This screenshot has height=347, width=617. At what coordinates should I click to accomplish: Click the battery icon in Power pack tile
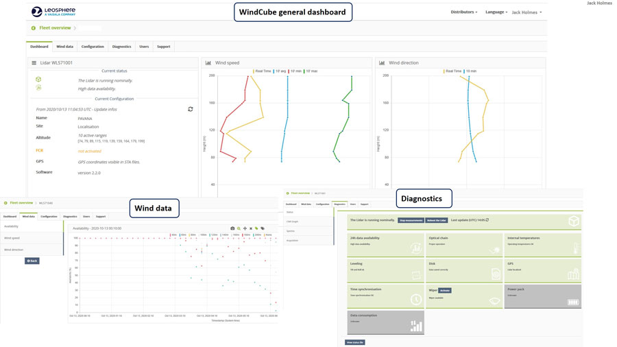tap(573, 302)
